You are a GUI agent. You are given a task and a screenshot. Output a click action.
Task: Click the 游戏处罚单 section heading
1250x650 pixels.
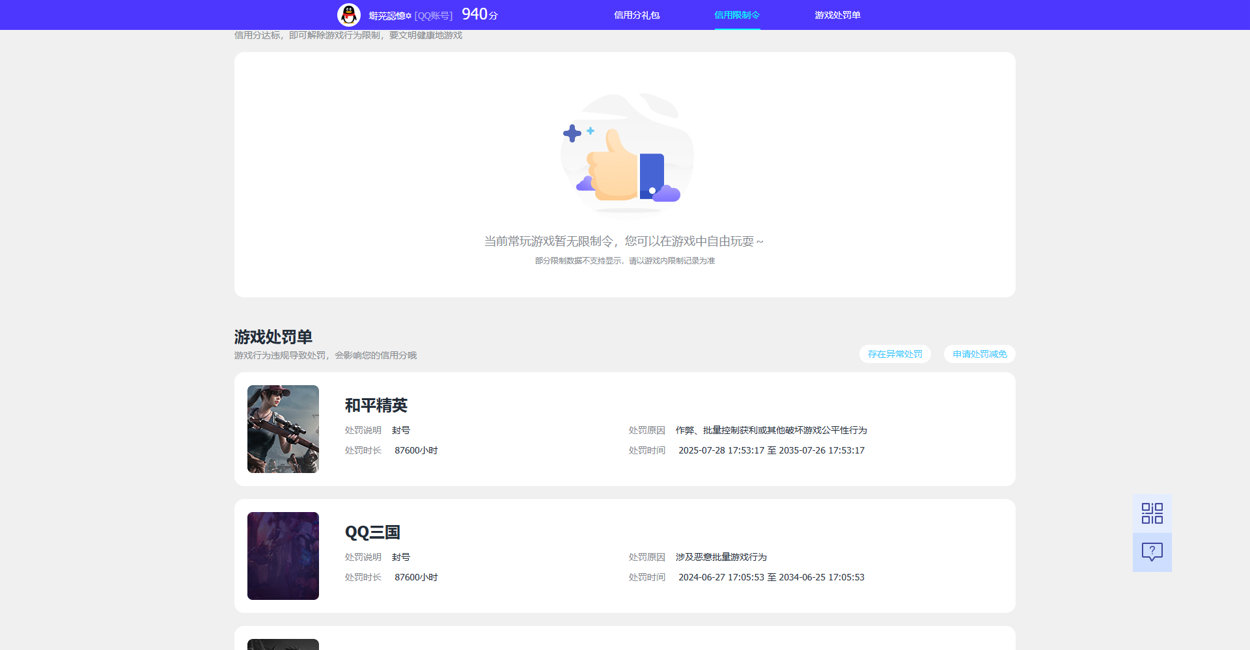(x=273, y=337)
